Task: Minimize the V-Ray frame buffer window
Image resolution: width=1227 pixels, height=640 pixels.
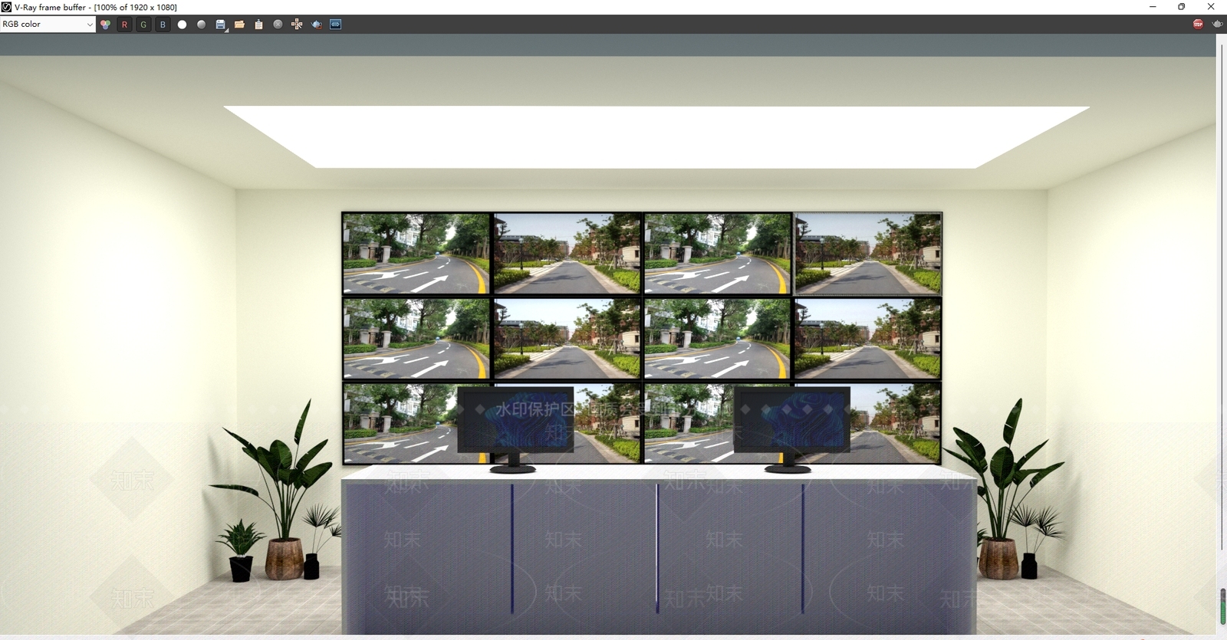Action: click(x=1153, y=7)
